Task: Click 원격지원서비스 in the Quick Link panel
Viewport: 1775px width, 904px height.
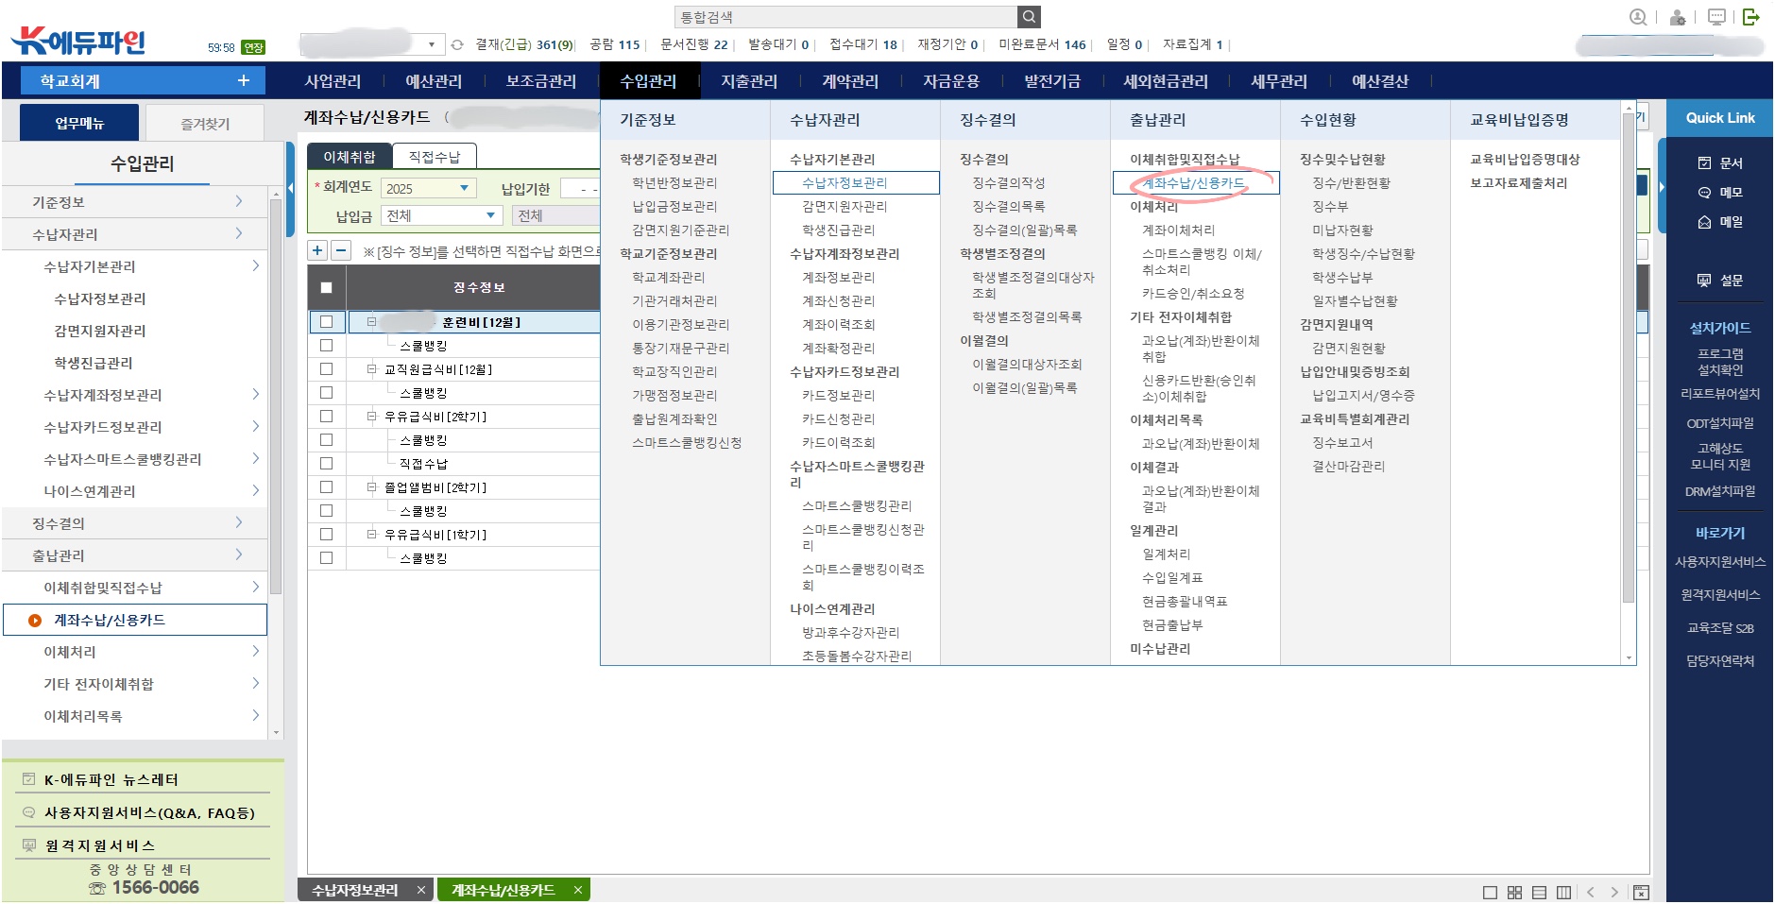Action: 1719,594
